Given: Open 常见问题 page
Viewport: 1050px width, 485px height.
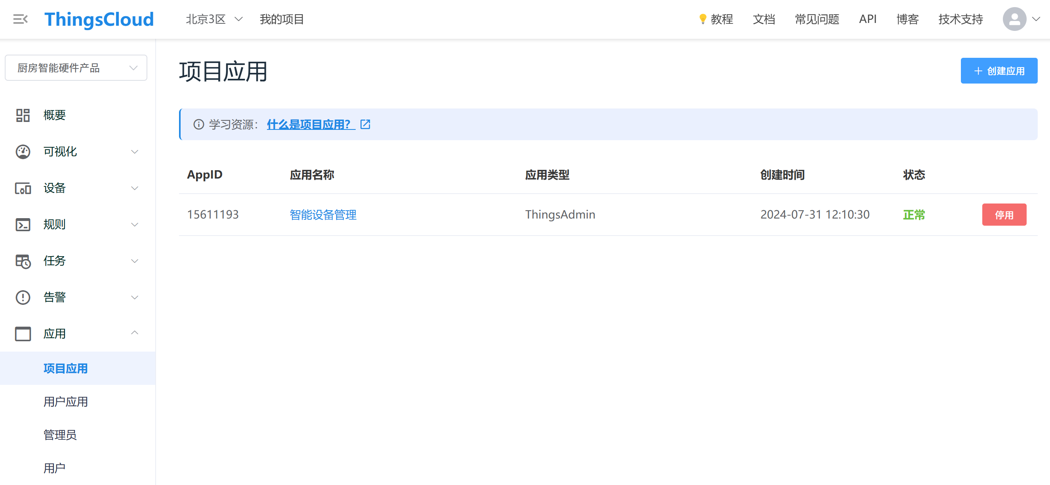Looking at the screenshot, I should coord(817,19).
